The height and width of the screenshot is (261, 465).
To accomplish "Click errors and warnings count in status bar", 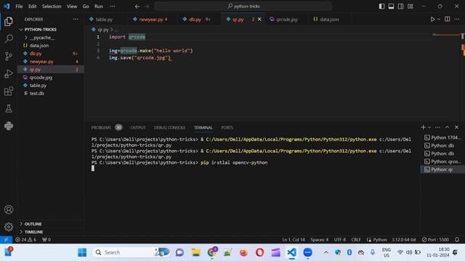I will click(x=26, y=239).
